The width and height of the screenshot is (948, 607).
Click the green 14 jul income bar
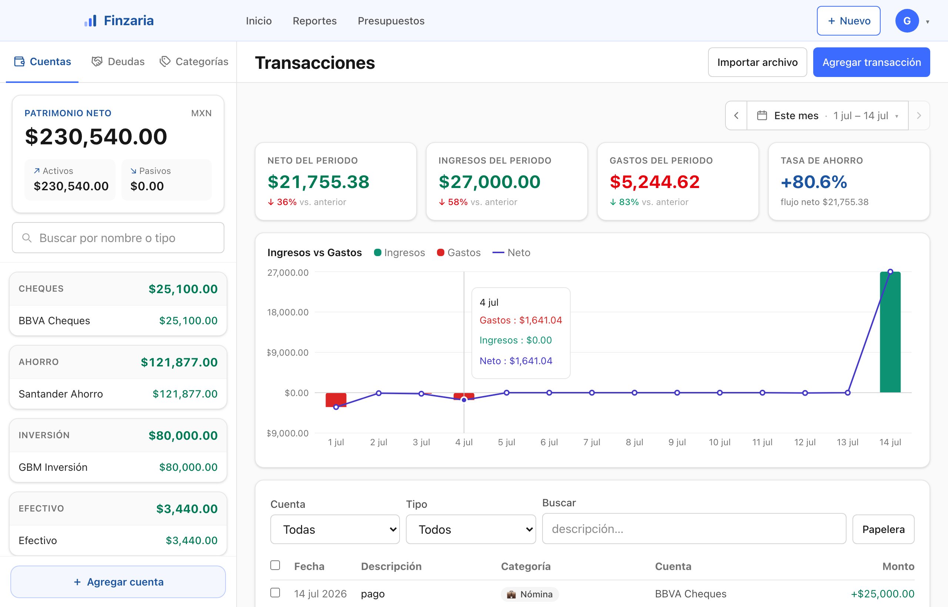890,332
